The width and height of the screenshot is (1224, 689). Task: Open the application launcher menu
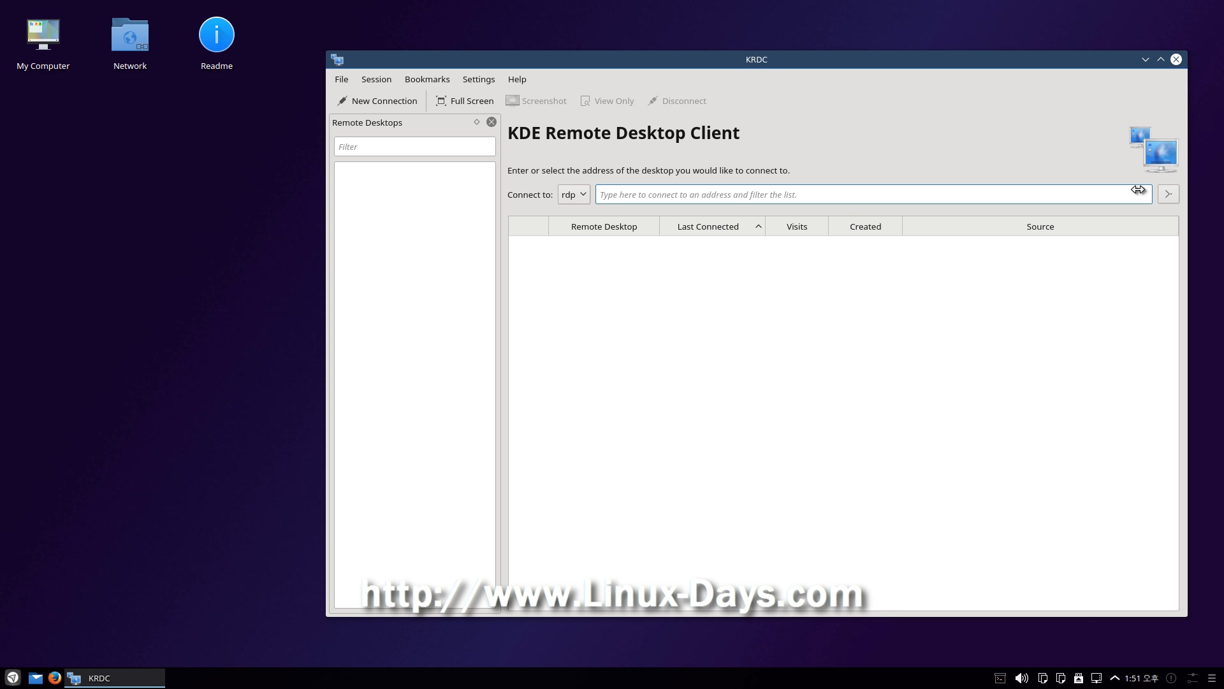click(x=13, y=678)
